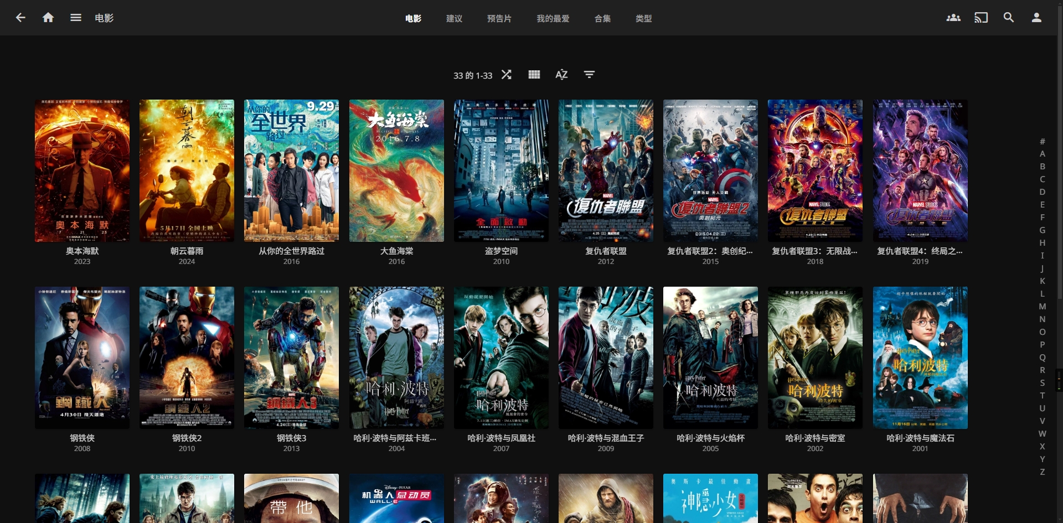Click the 奥本海默 movie title link
1063x523 pixels.
pyautogui.click(x=82, y=251)
